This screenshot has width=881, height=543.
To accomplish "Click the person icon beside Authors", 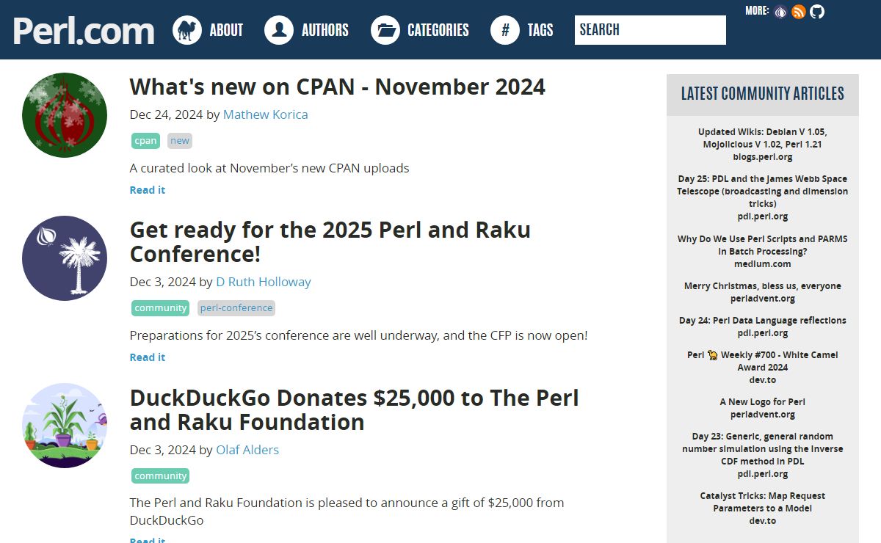I will [x=279, y=30].
